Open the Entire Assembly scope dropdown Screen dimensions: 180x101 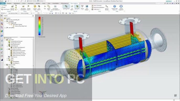coord(26,13)
